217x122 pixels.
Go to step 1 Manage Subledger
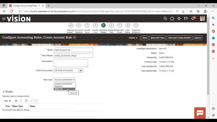pos(71,25)
